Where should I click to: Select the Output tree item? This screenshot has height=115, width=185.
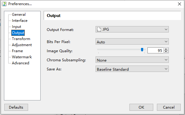18,33
